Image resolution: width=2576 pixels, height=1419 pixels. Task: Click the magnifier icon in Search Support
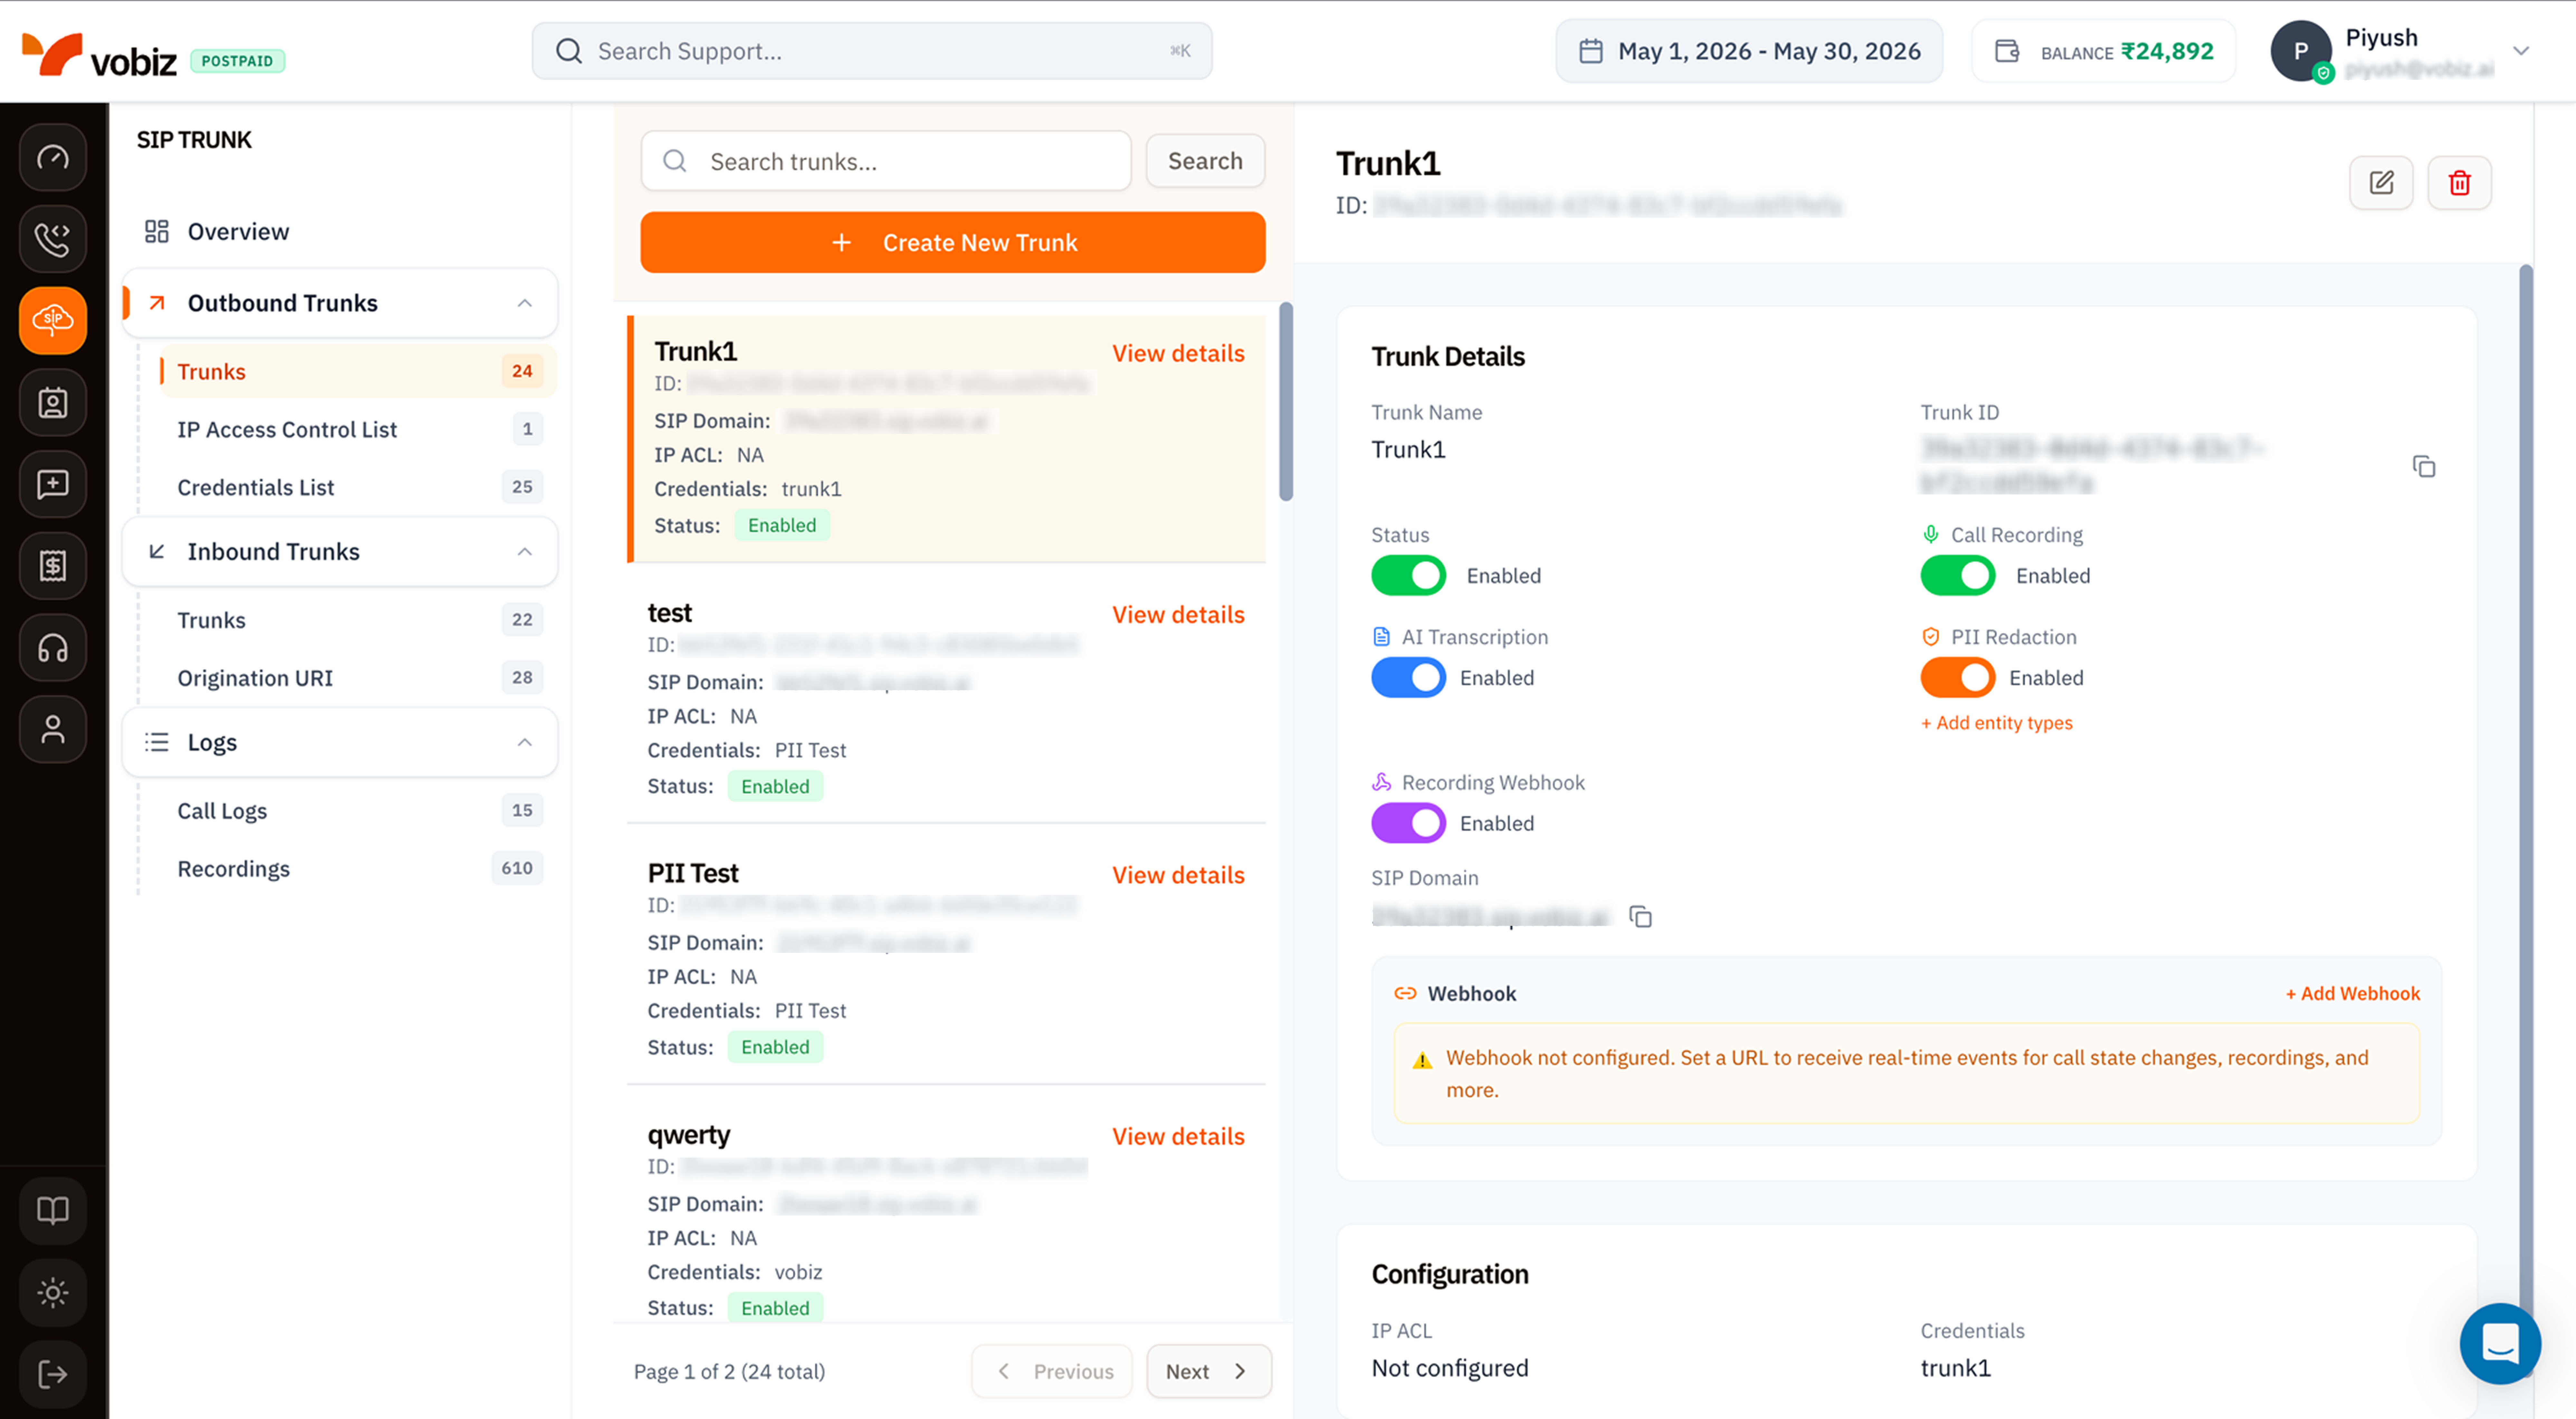click(569, 51)
